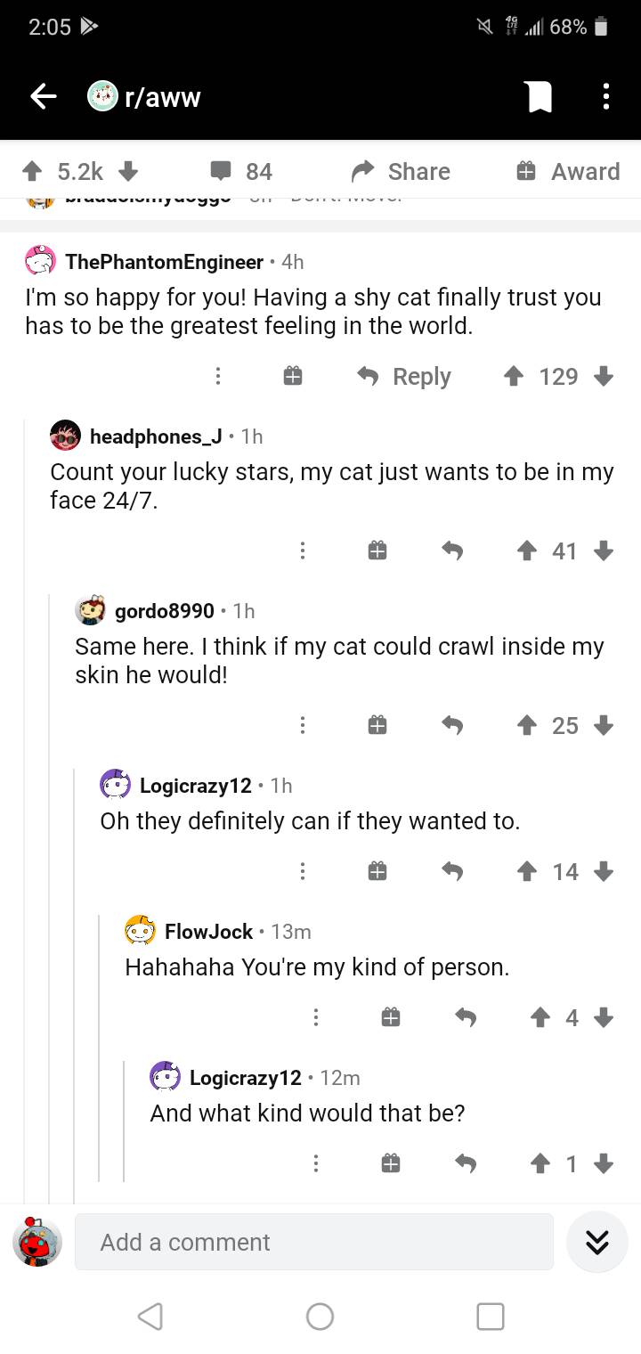Reply to ThePhantomEngineer's comment
The image size is (641, 1354).
click(404, 377)
